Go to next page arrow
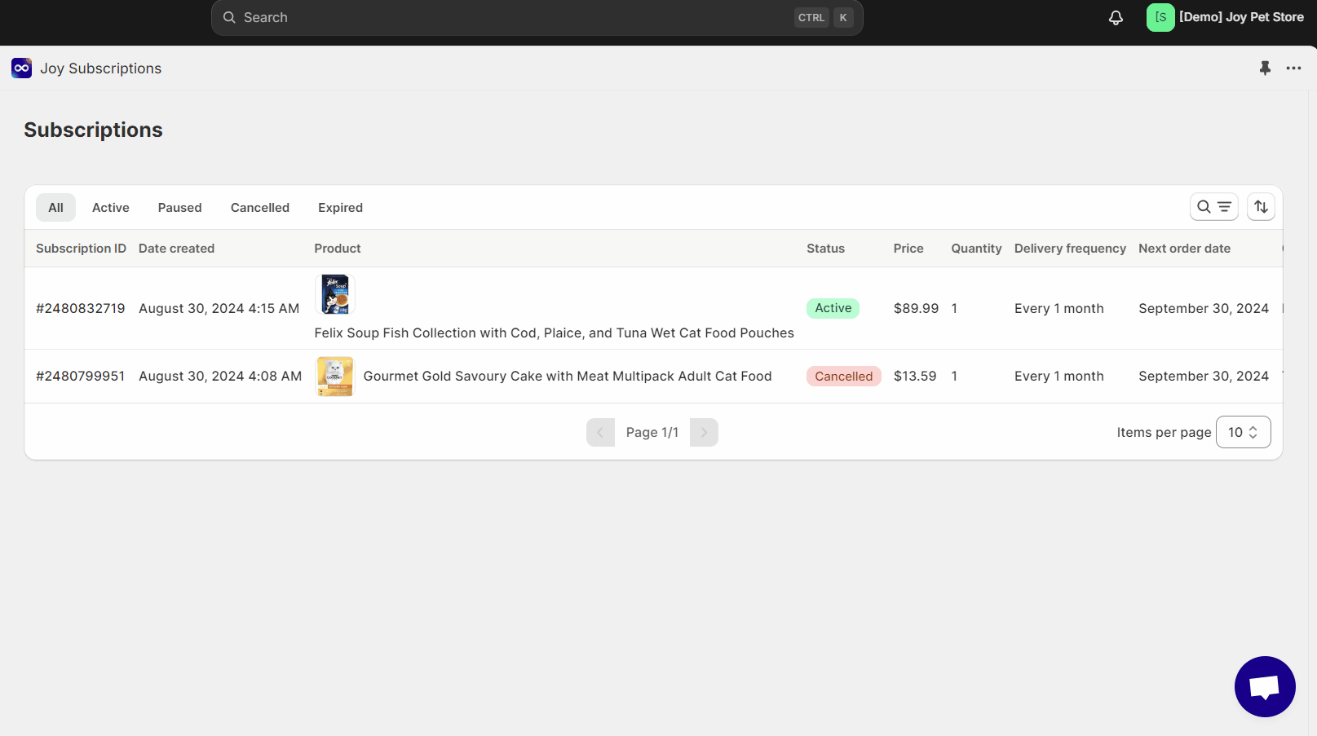The width and height of the screenshot is (1317, 736). (x=704, y=432)
